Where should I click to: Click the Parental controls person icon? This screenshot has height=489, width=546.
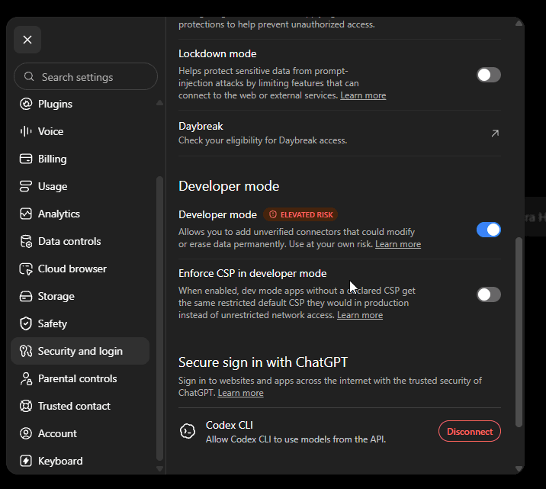point(26,378)
